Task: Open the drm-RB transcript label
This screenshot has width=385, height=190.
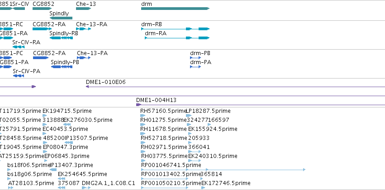Action: click(x=152, y=24)
